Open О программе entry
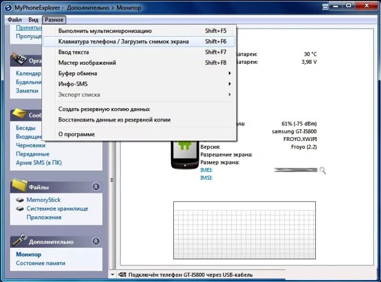This screenshot has width=381, height=282. pos(139,134)
